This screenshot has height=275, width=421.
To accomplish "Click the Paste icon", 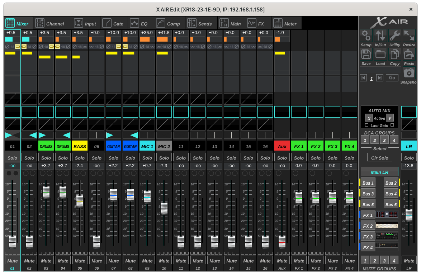I will tap(409, 54).
